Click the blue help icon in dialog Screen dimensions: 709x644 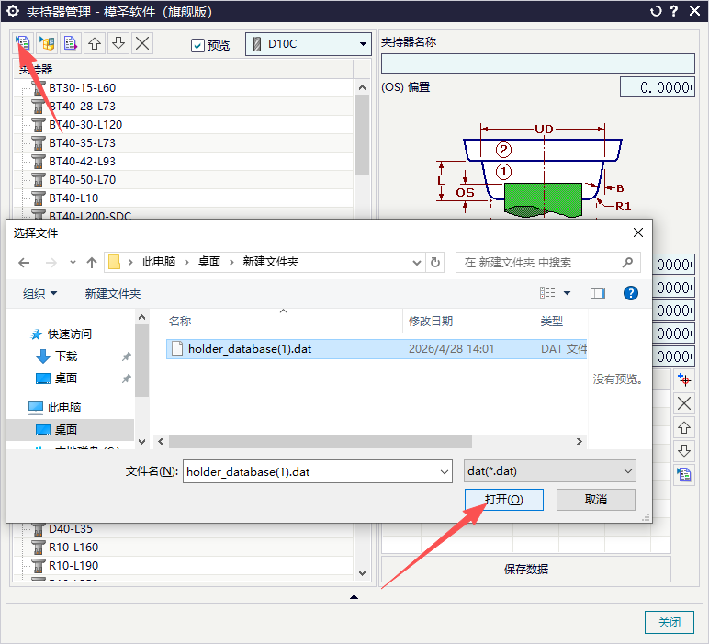click(x=630, y=293)
